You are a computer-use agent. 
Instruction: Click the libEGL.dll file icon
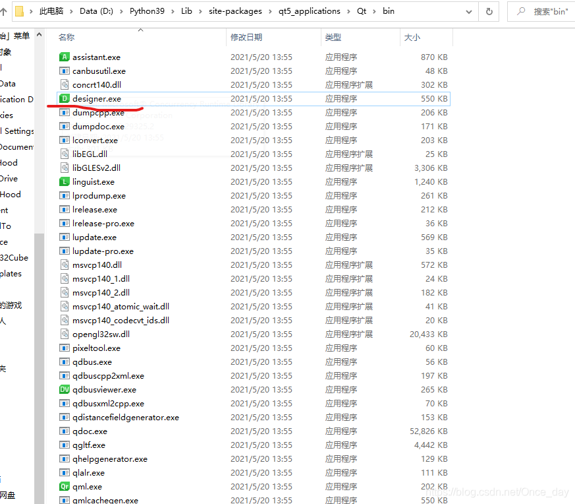click(x=65, y=154)
